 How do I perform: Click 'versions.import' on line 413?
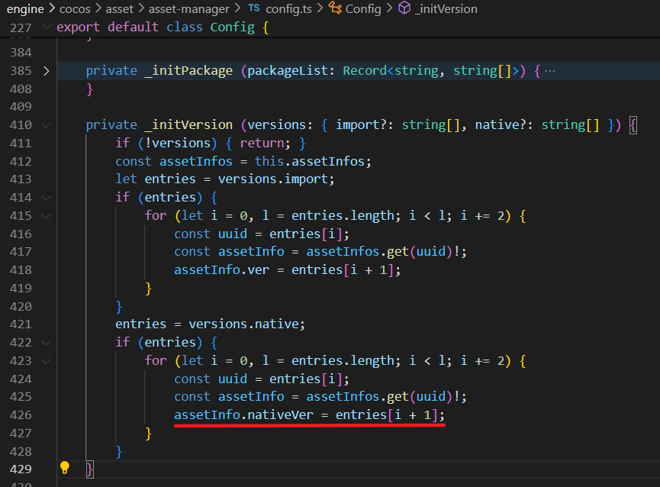pyautogui.click(x=272, y=179)
